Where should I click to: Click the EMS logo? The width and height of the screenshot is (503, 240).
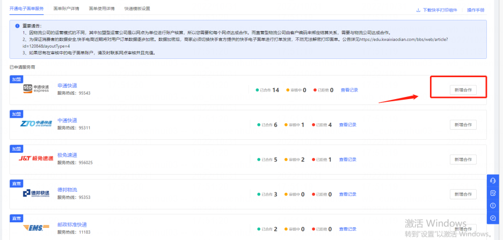point(36,228)
